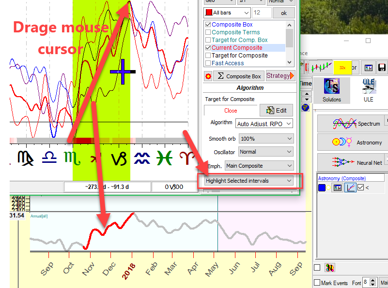Open the Solutions module icon

[332, 90]
